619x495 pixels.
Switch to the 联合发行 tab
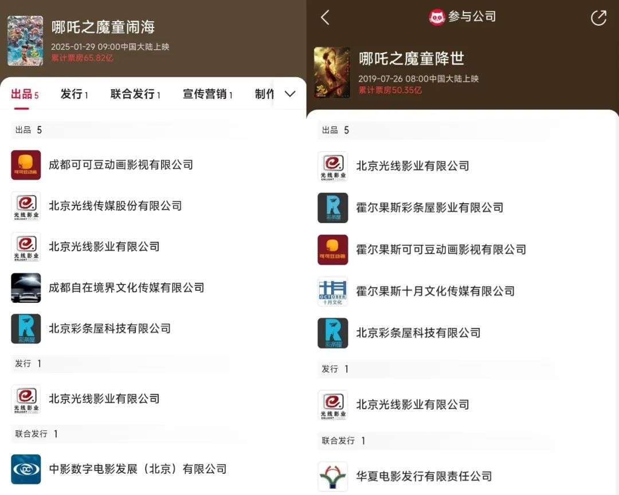[x=135, y=94]
